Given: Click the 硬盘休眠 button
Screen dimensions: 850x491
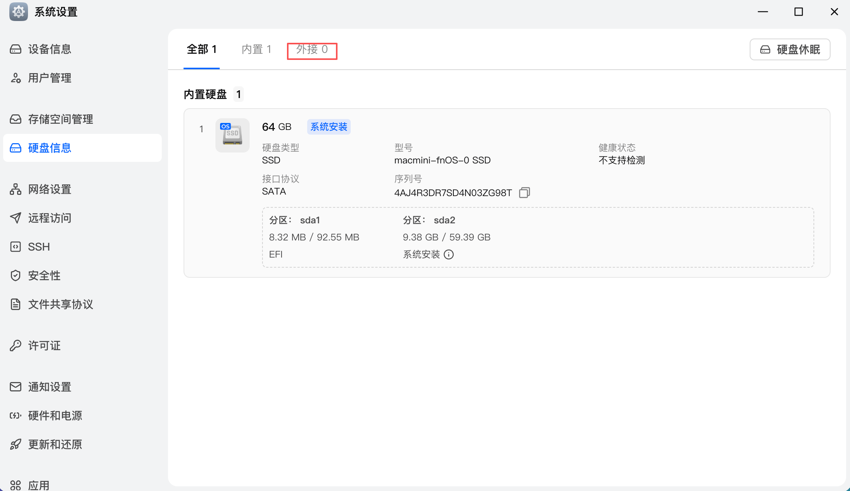Looking at the screenshot, I should coord(790,49).
